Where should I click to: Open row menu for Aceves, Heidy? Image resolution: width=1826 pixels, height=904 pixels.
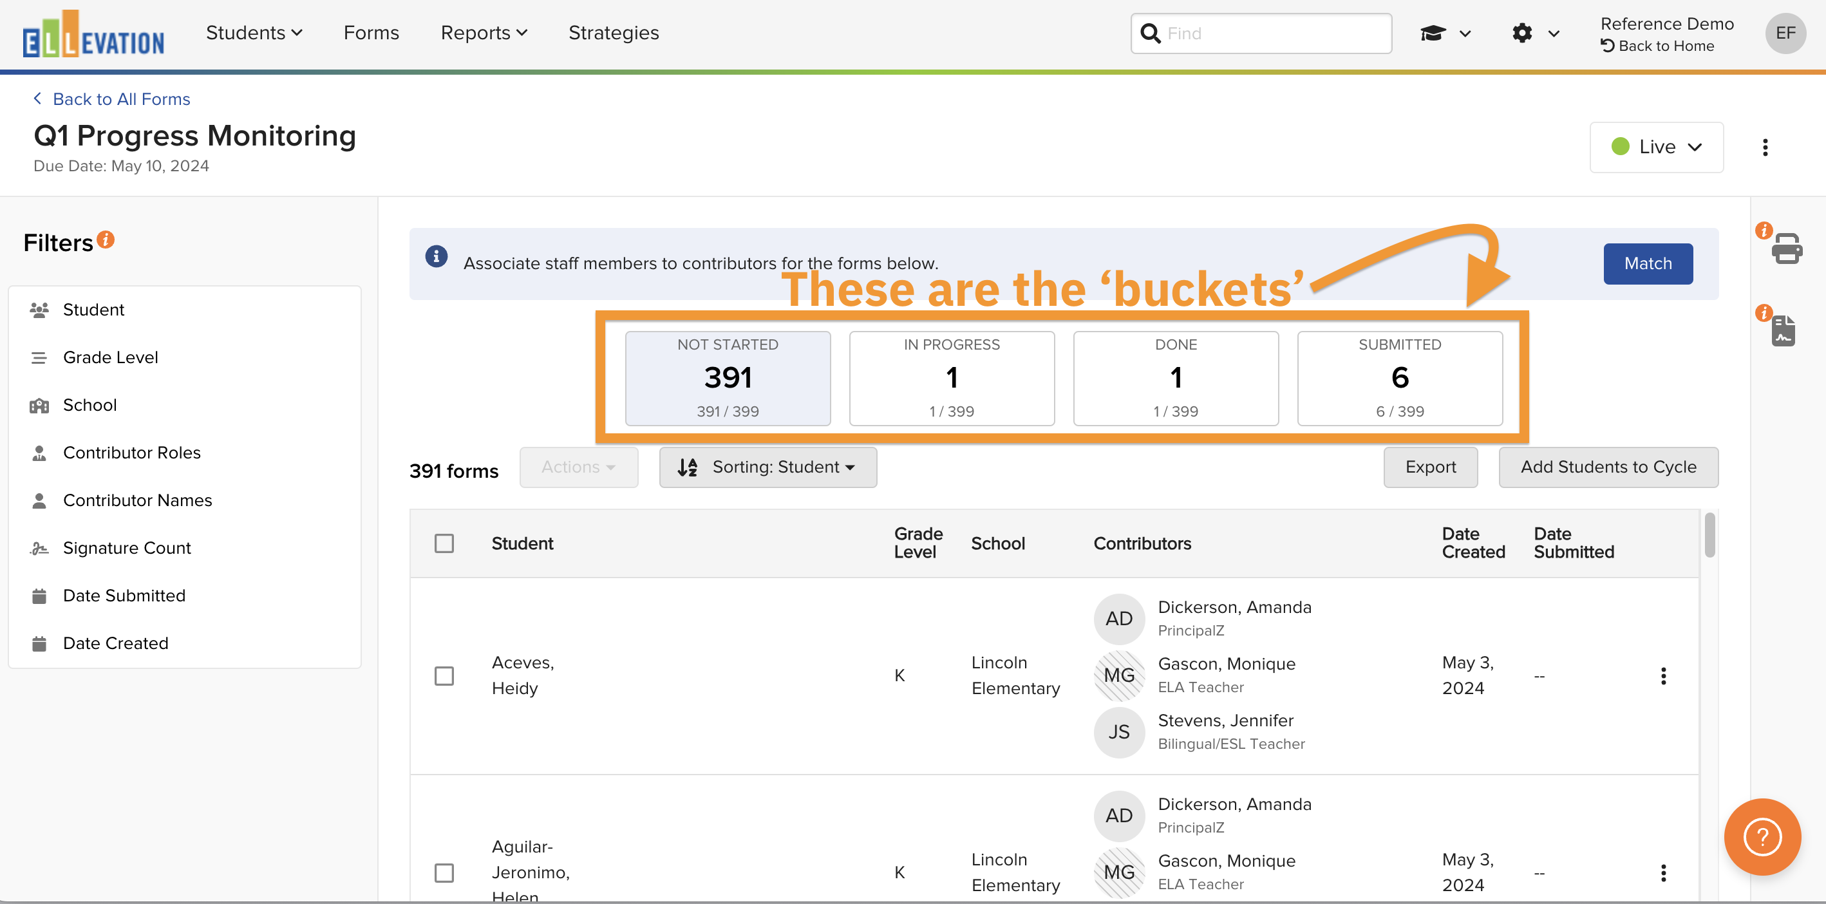click(x=1663, y=675)
